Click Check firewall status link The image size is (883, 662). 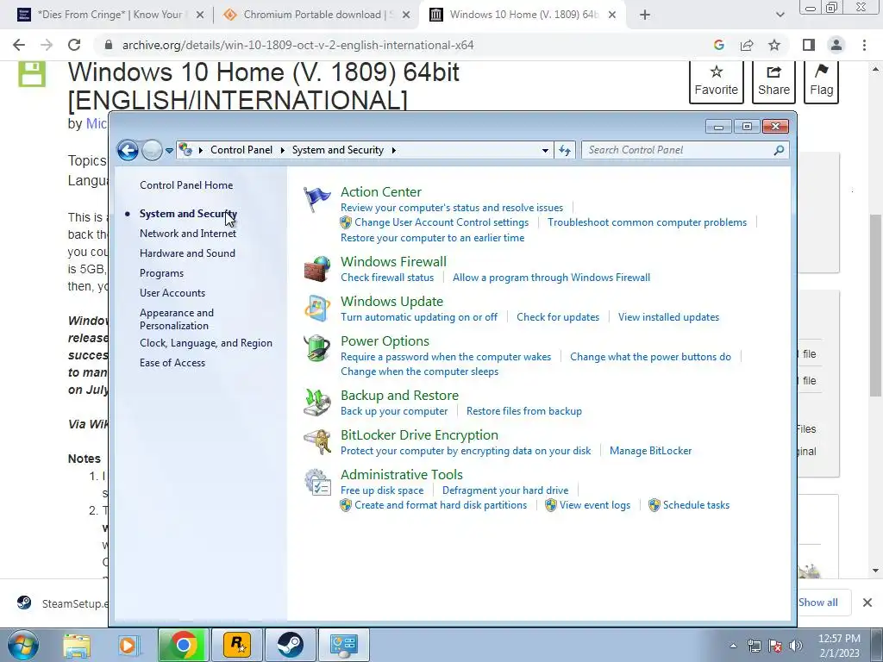(x=387, y=278)
